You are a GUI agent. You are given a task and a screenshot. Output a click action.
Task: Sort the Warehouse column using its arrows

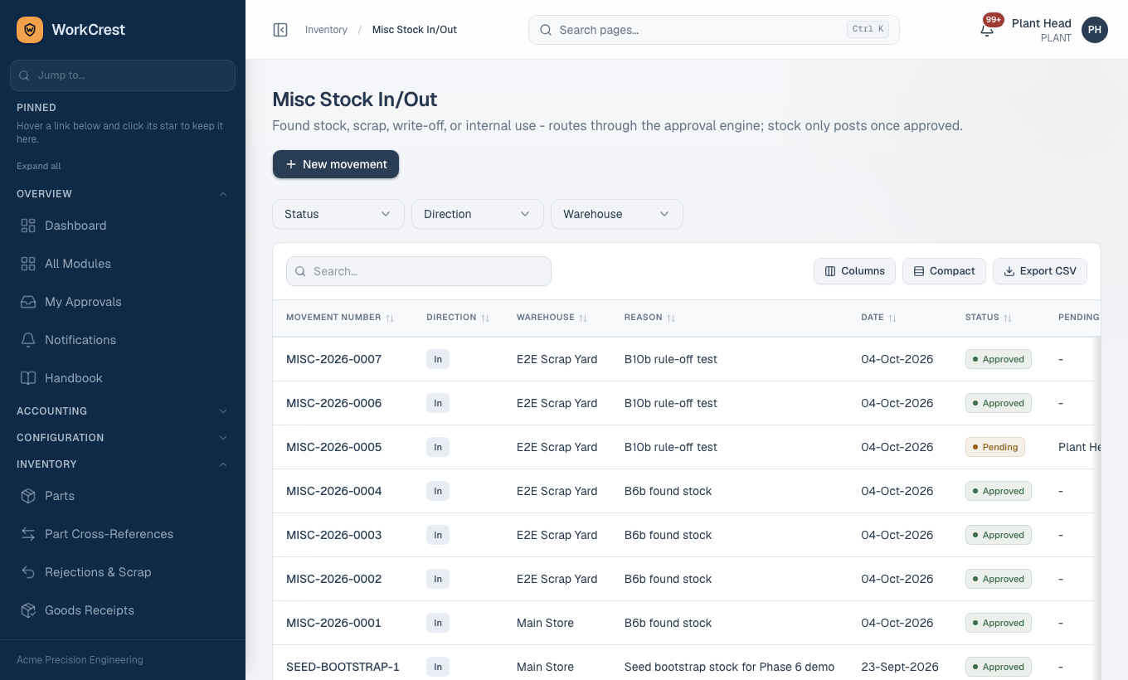coord(583,318)
